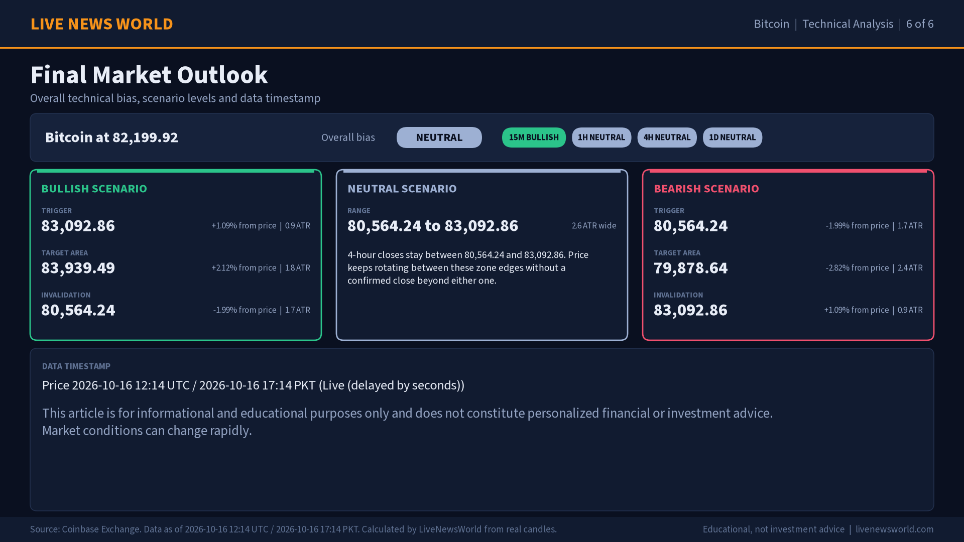Click bullish trigger value 83,092.86
The image size is (964, 542).
(x=78, y=226)
